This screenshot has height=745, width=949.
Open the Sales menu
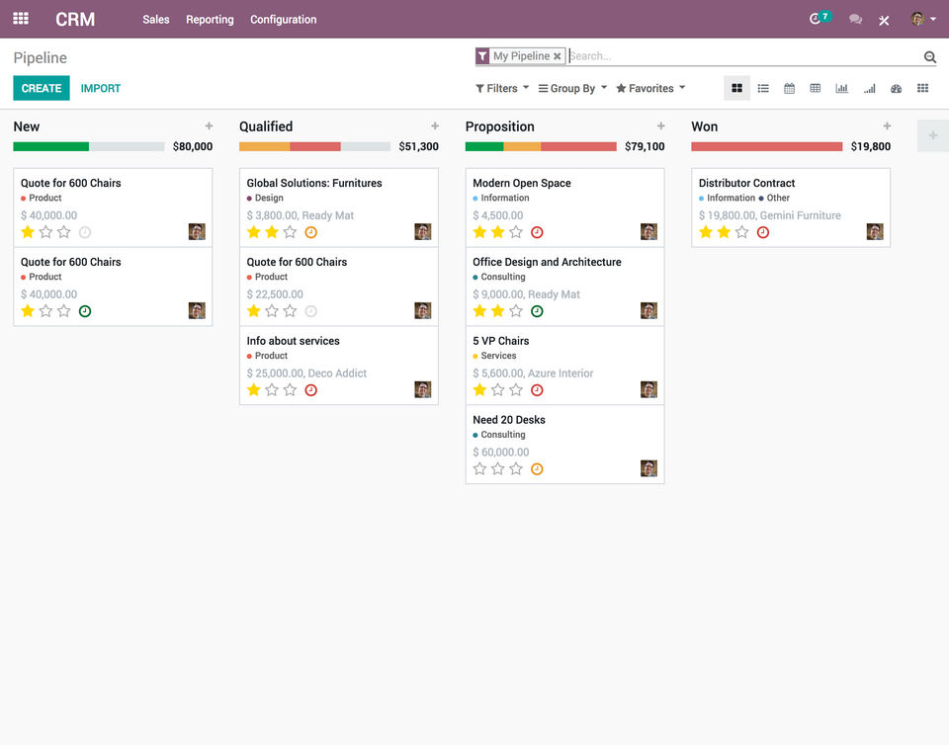(155, 20)
